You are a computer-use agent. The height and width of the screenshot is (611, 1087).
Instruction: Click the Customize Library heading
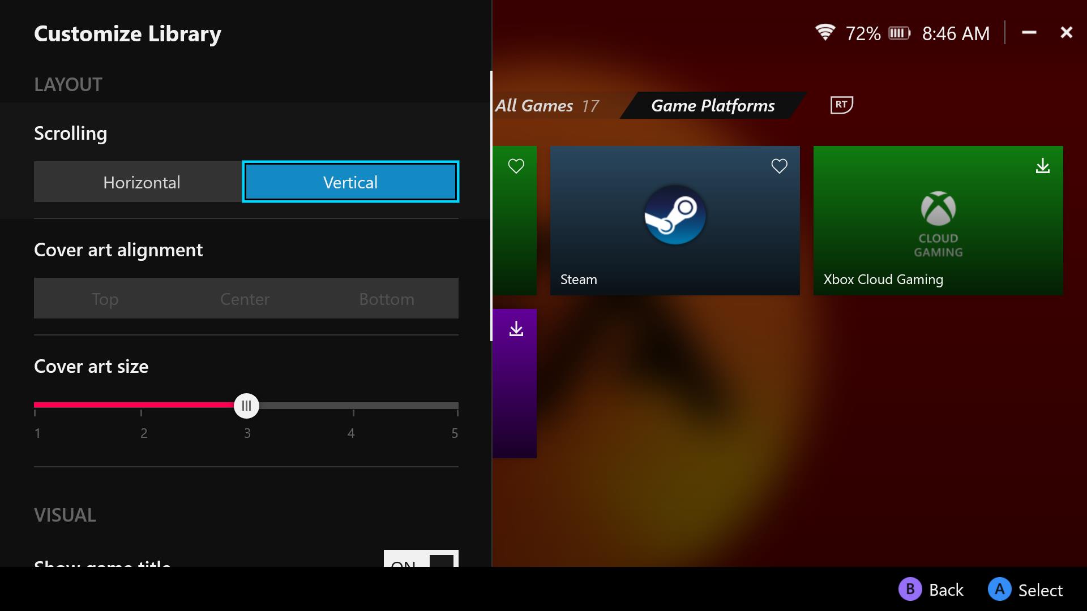coord(127,34)
